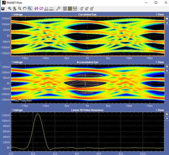Click the peak of the yellow pulse response

37,114
